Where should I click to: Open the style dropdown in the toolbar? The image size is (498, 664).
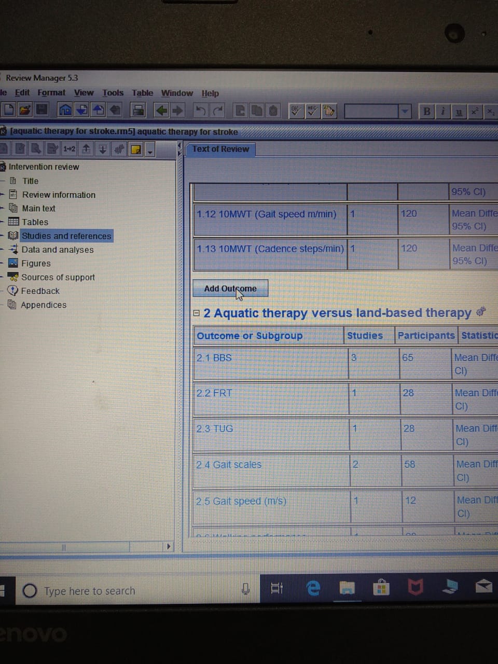coord(405,111)
